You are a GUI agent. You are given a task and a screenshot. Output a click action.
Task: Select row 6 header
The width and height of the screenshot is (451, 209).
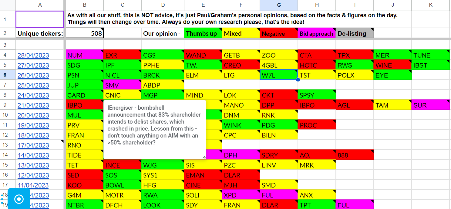(8, 75)
